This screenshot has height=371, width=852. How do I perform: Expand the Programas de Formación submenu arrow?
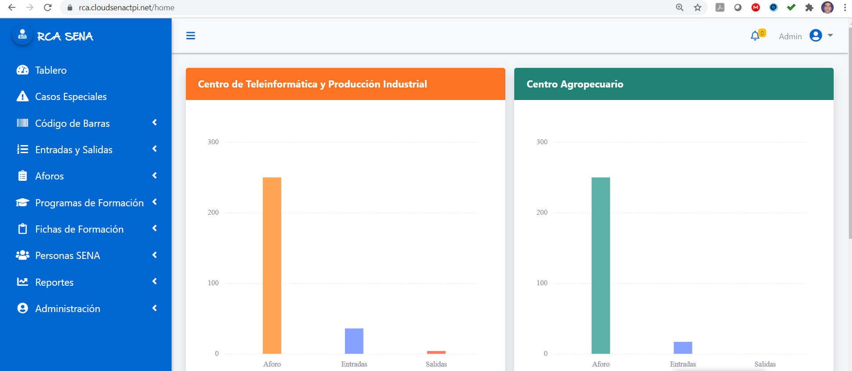point(155,202)
